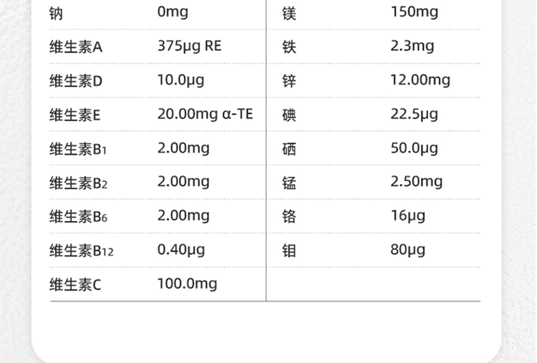Click the 150mg value for 镁

click(x=415, y=12)
